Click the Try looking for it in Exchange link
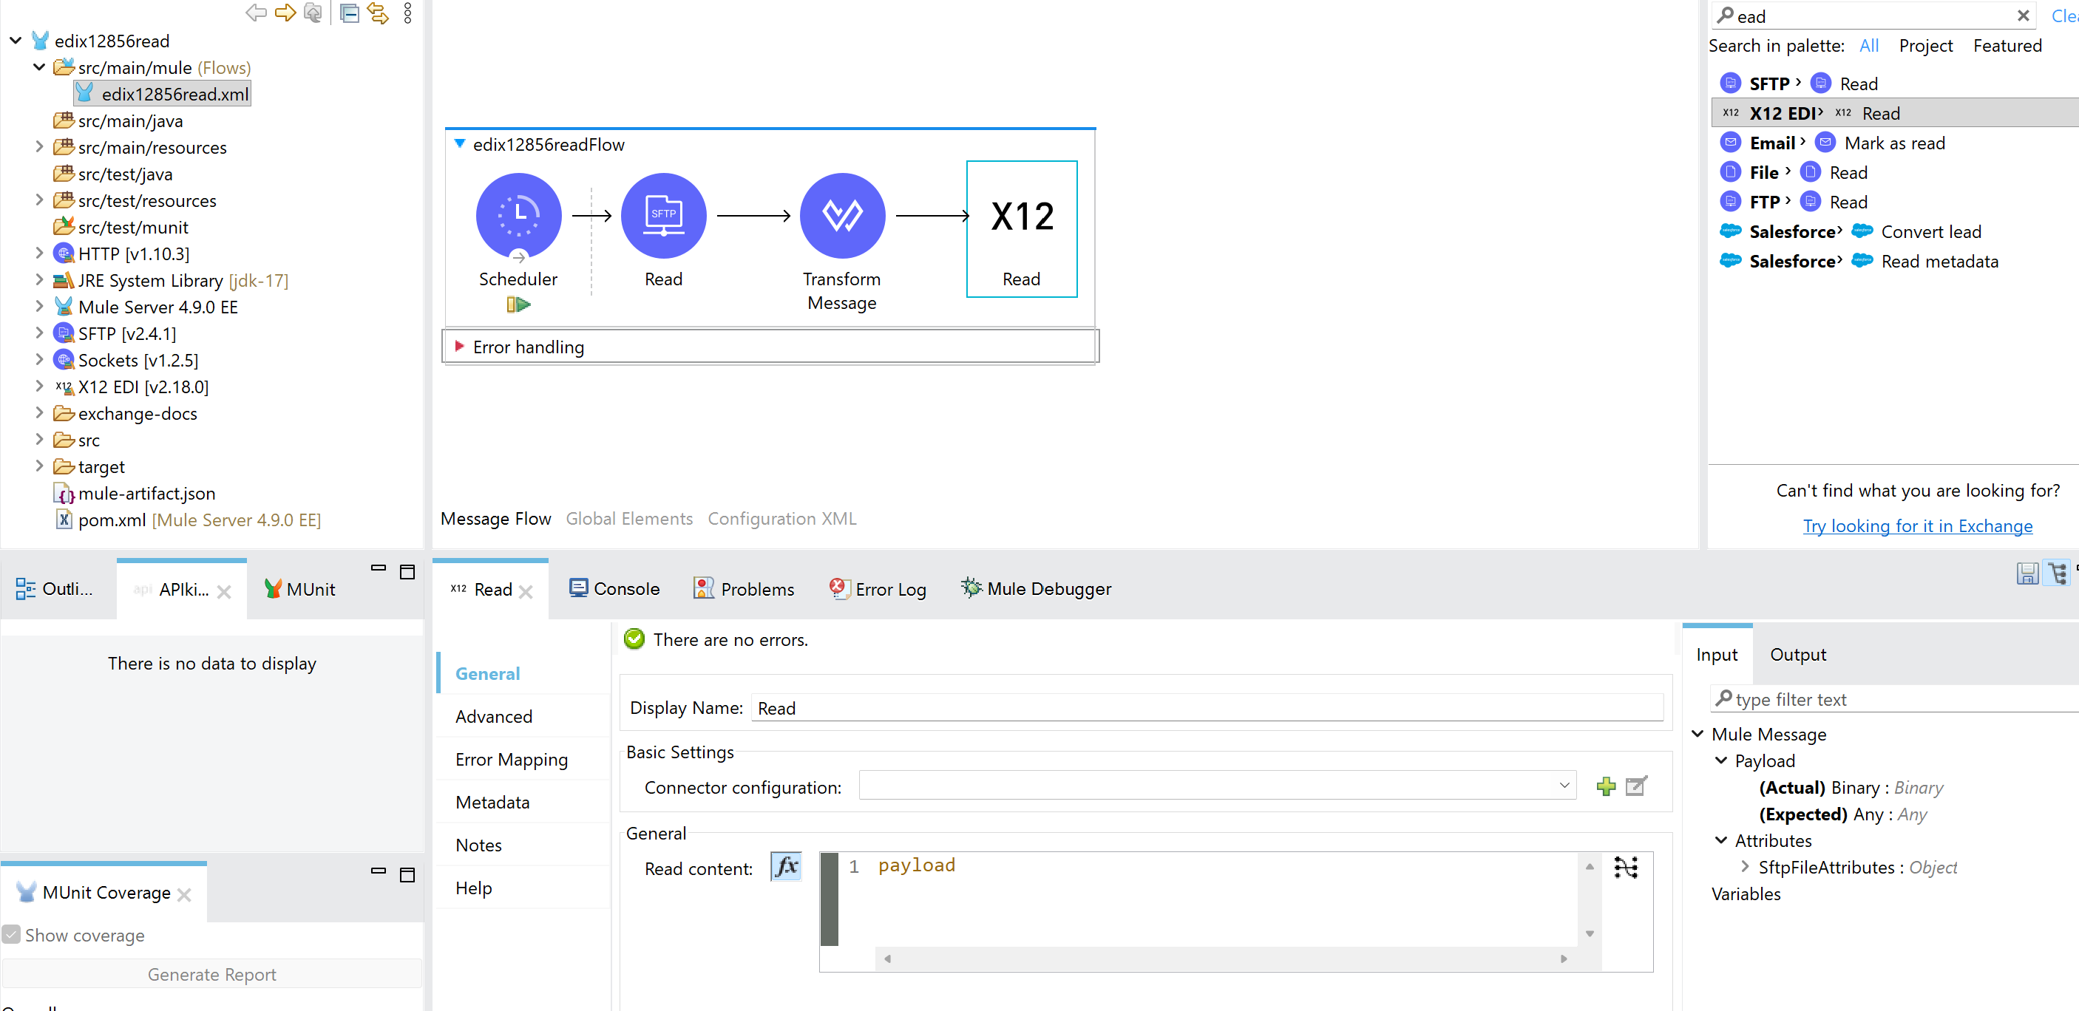 tap(1918, 525)
